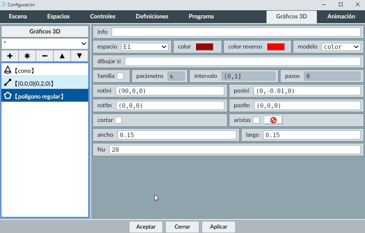
Task: Check the aristas checkbox
Action: (x=256, y=120)
